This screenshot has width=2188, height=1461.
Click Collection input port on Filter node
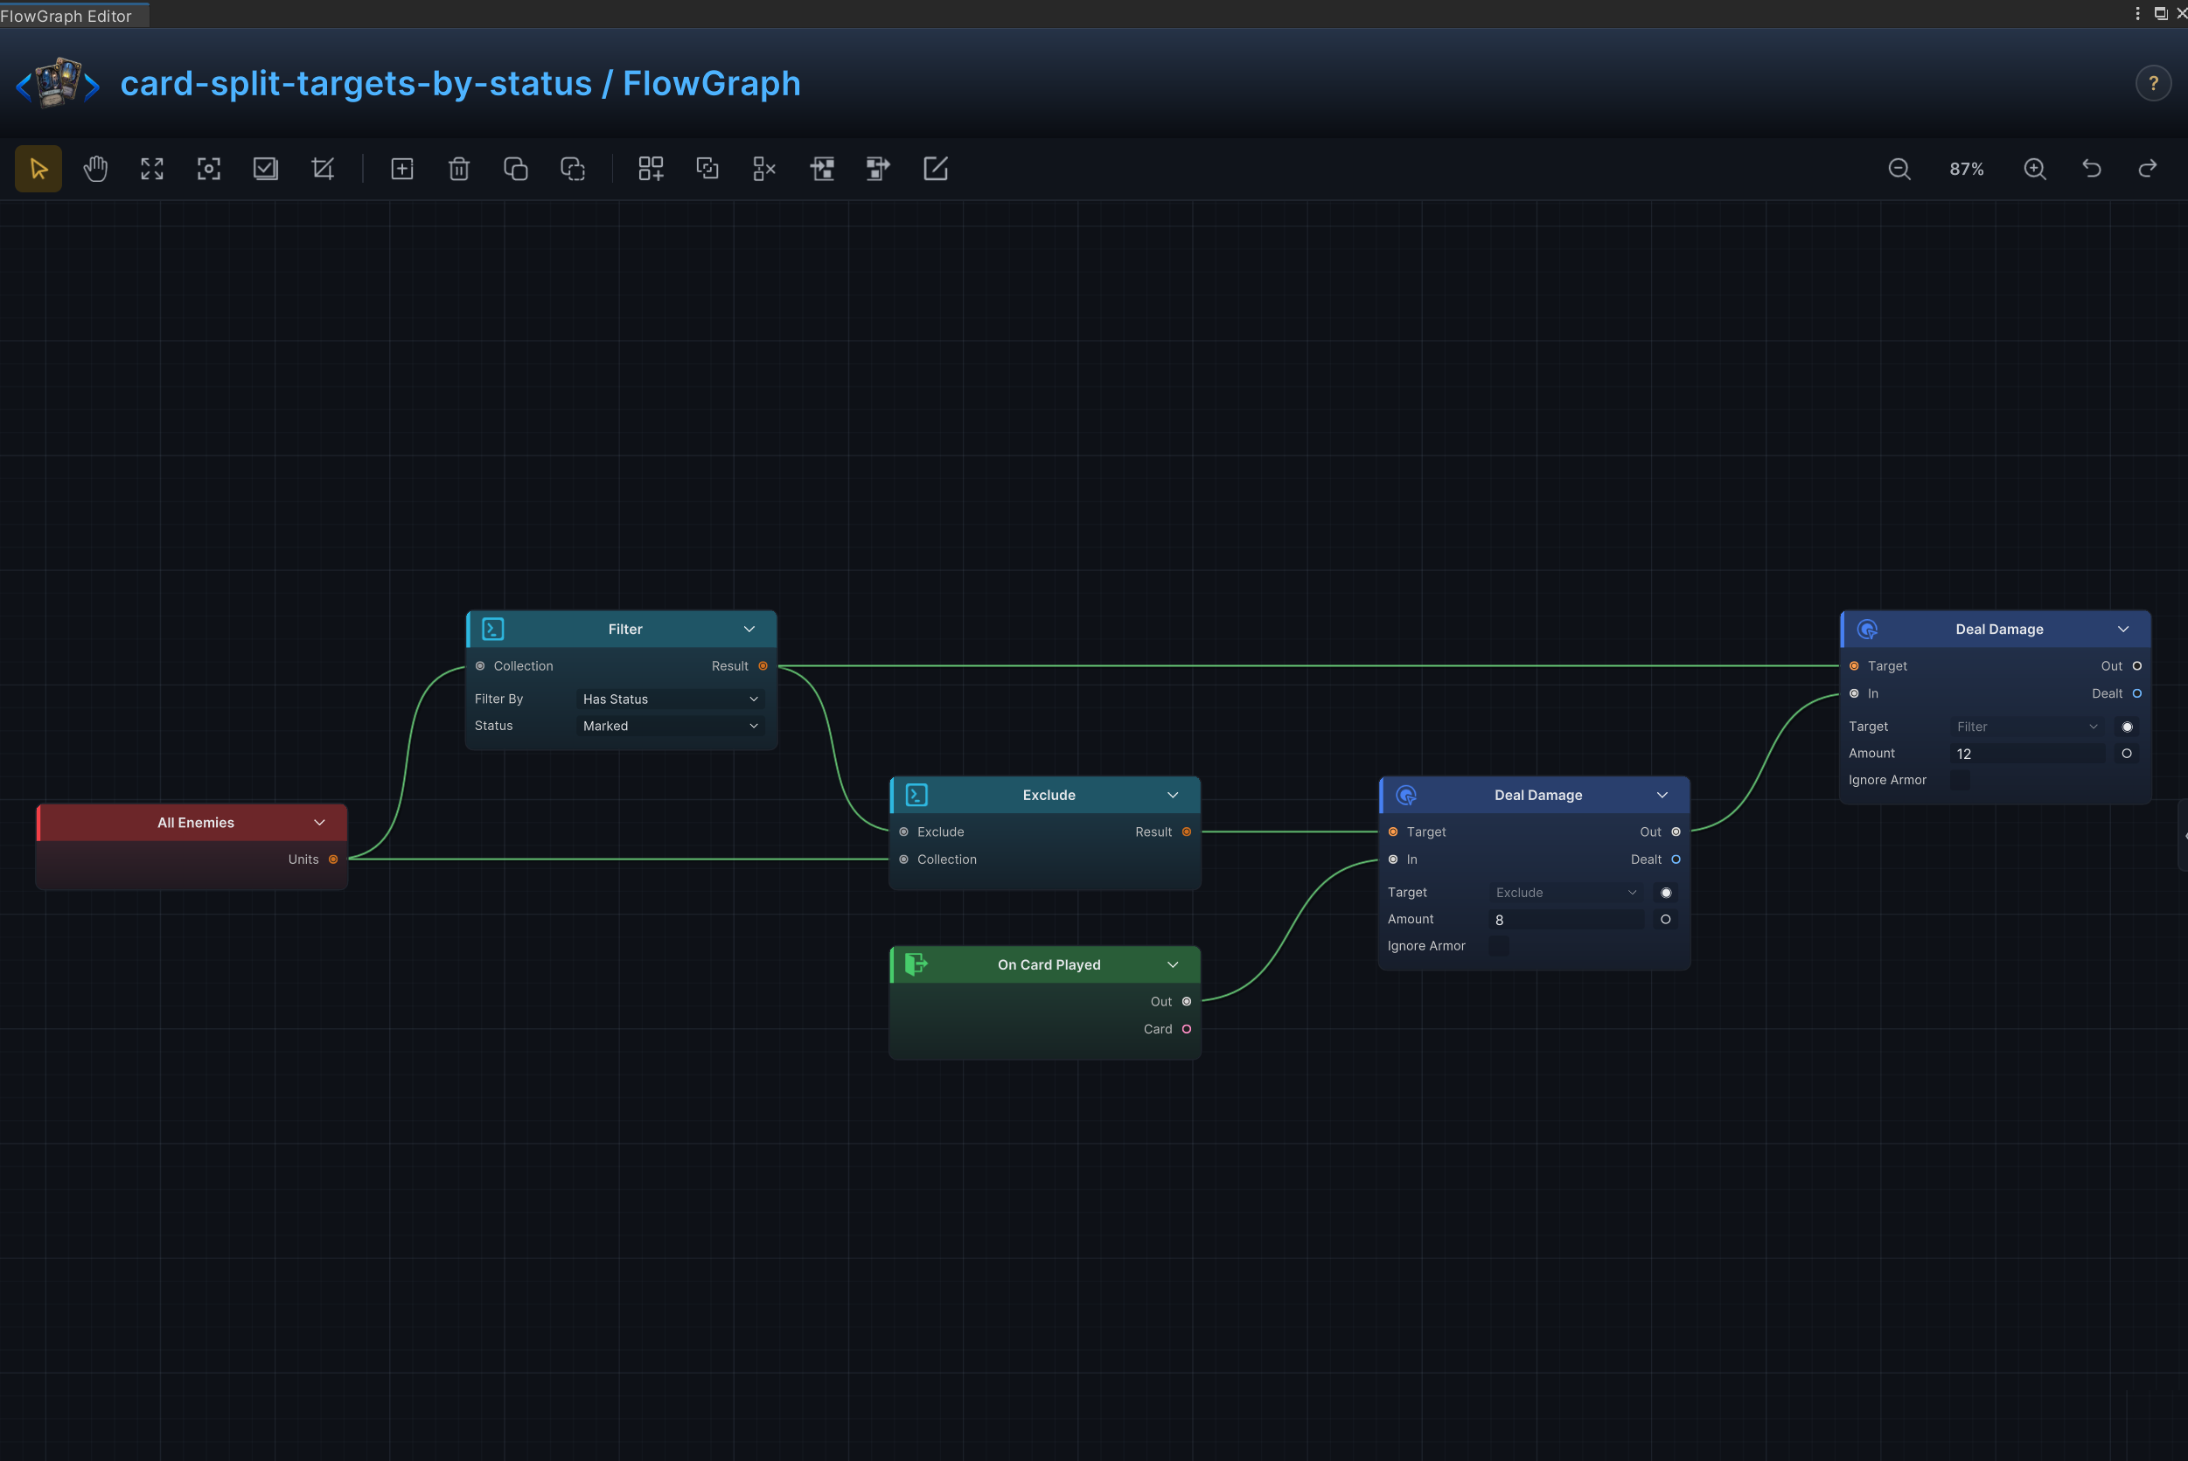click(480, 666)
